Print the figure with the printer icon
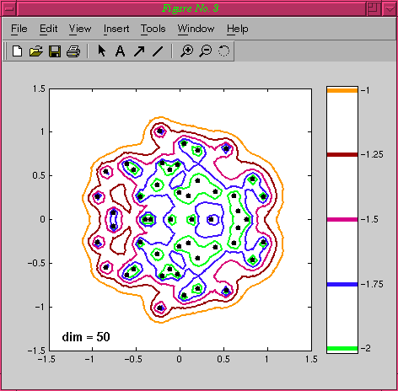 click(x=73, y=51)
